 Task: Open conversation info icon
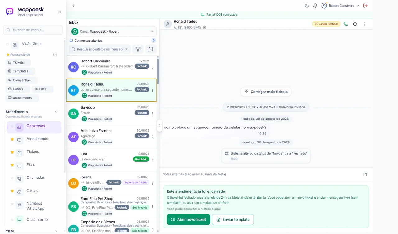355,24
